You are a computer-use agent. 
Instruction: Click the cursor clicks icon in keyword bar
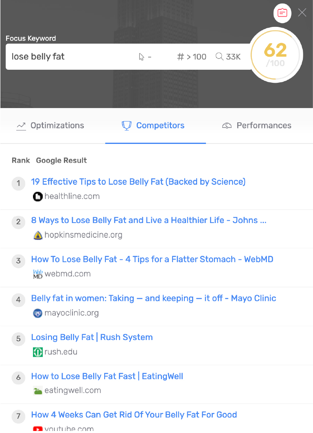click(x=141, y=57)
